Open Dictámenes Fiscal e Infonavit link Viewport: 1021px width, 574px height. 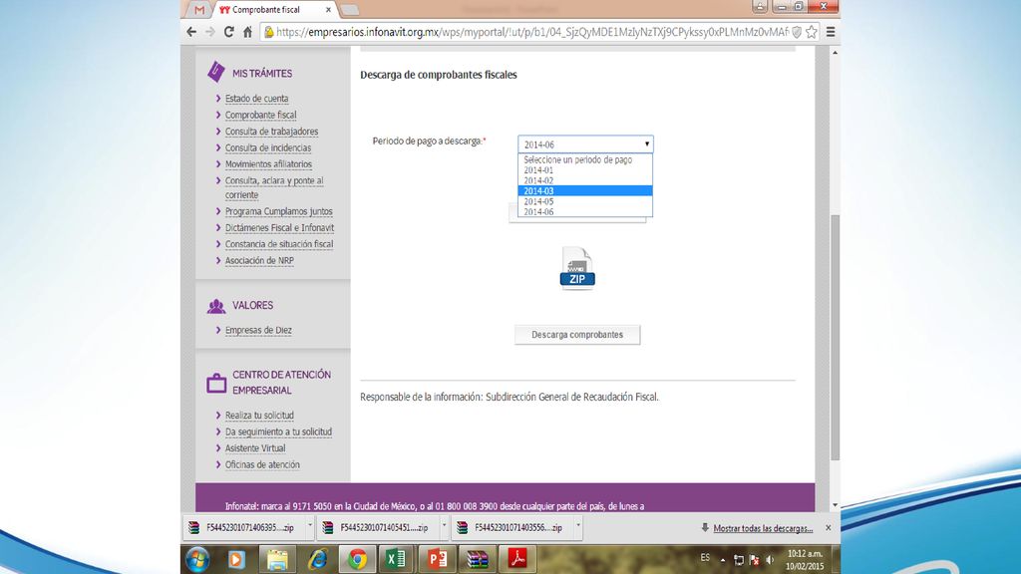(x=279, y=228)
